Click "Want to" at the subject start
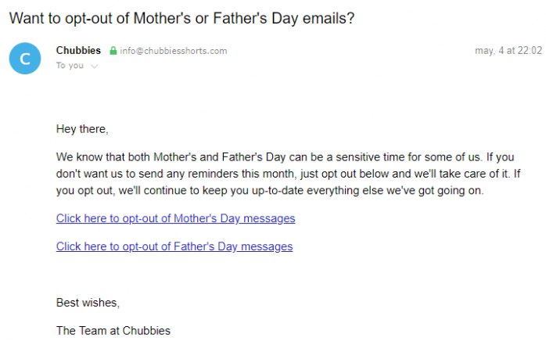The image size is (546, 352). tap(31, 17)
